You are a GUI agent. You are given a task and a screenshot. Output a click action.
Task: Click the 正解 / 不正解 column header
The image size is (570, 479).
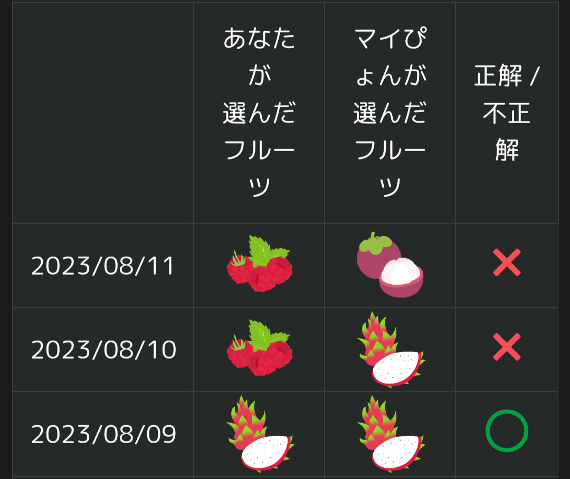[507, 113]
